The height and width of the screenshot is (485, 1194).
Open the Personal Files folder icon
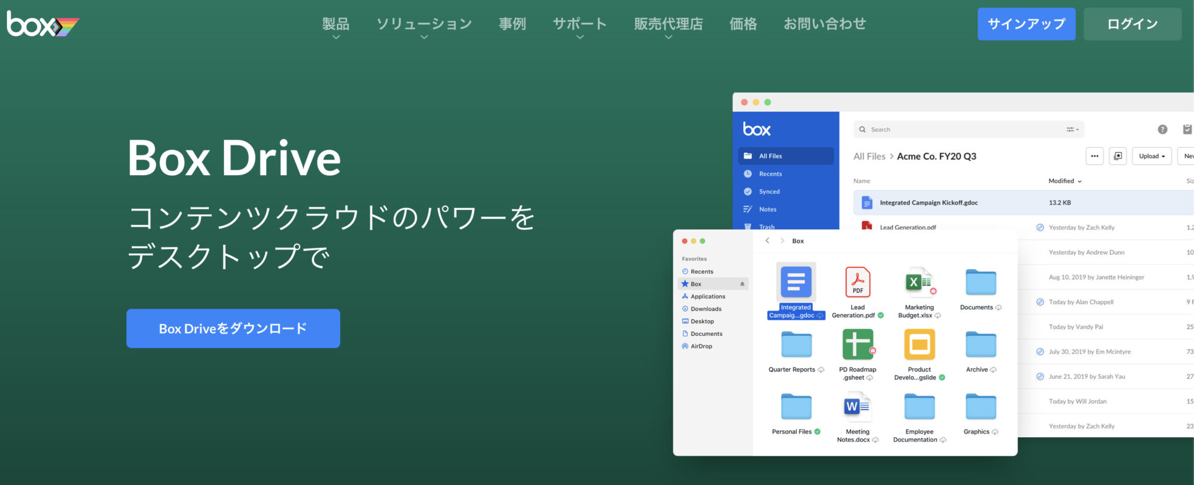(796, 407)
